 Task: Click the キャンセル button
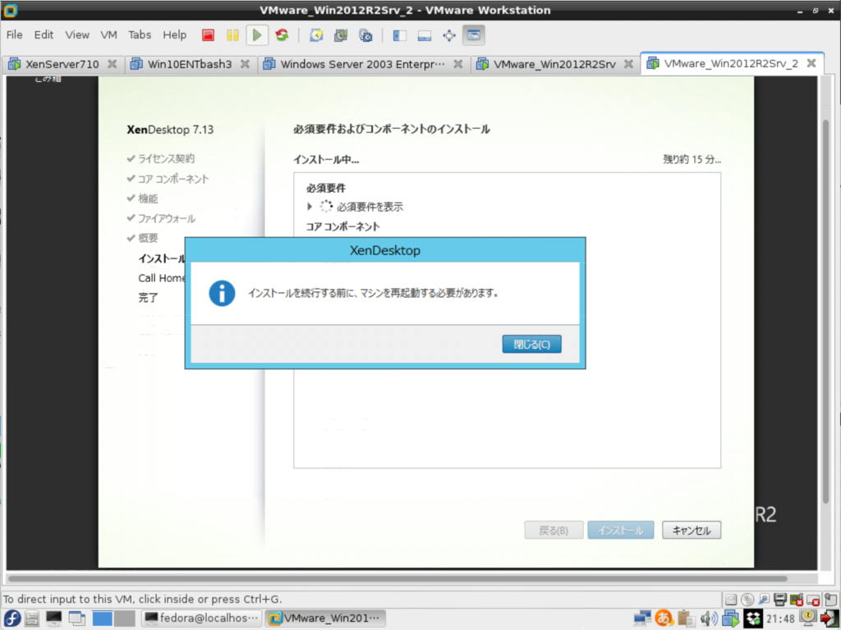click(692, 531)
